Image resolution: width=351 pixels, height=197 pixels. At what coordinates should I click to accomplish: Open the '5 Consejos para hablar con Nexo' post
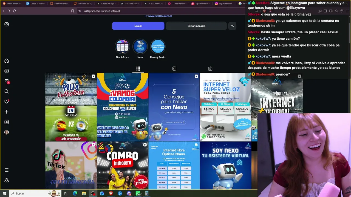174,107
